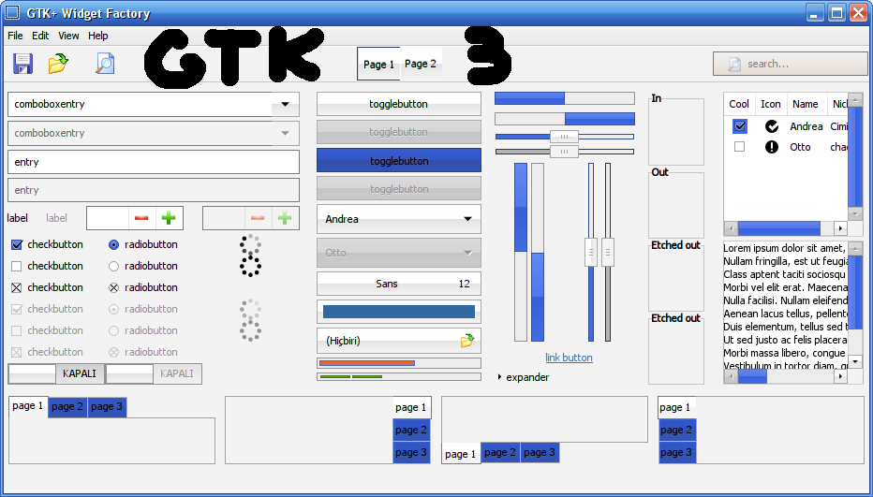Image resolution: width=873 pixels, height=497 pixels.
Task: Switch to toolbar tab Page 1
Action: click(378, 64)
